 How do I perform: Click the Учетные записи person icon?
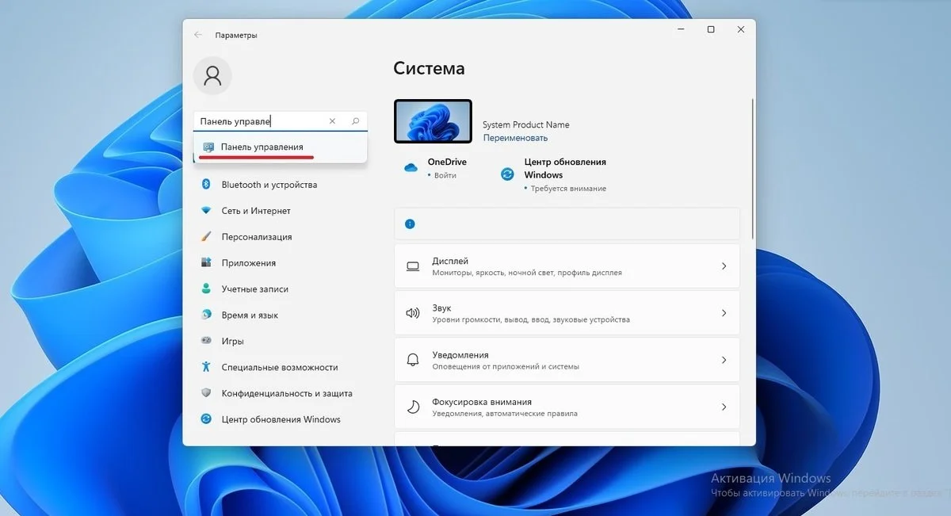coord(206,289)
